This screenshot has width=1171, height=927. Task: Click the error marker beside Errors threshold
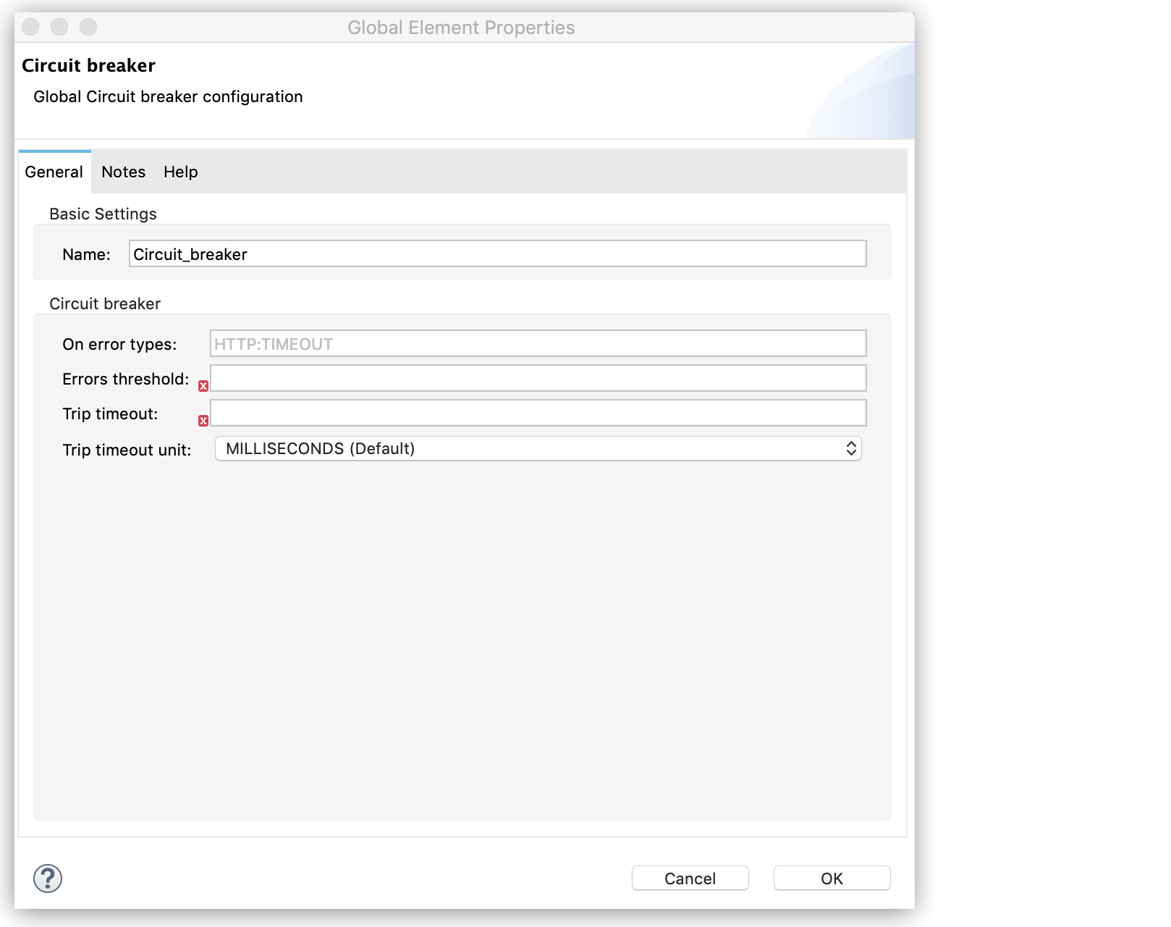point(203,386)
